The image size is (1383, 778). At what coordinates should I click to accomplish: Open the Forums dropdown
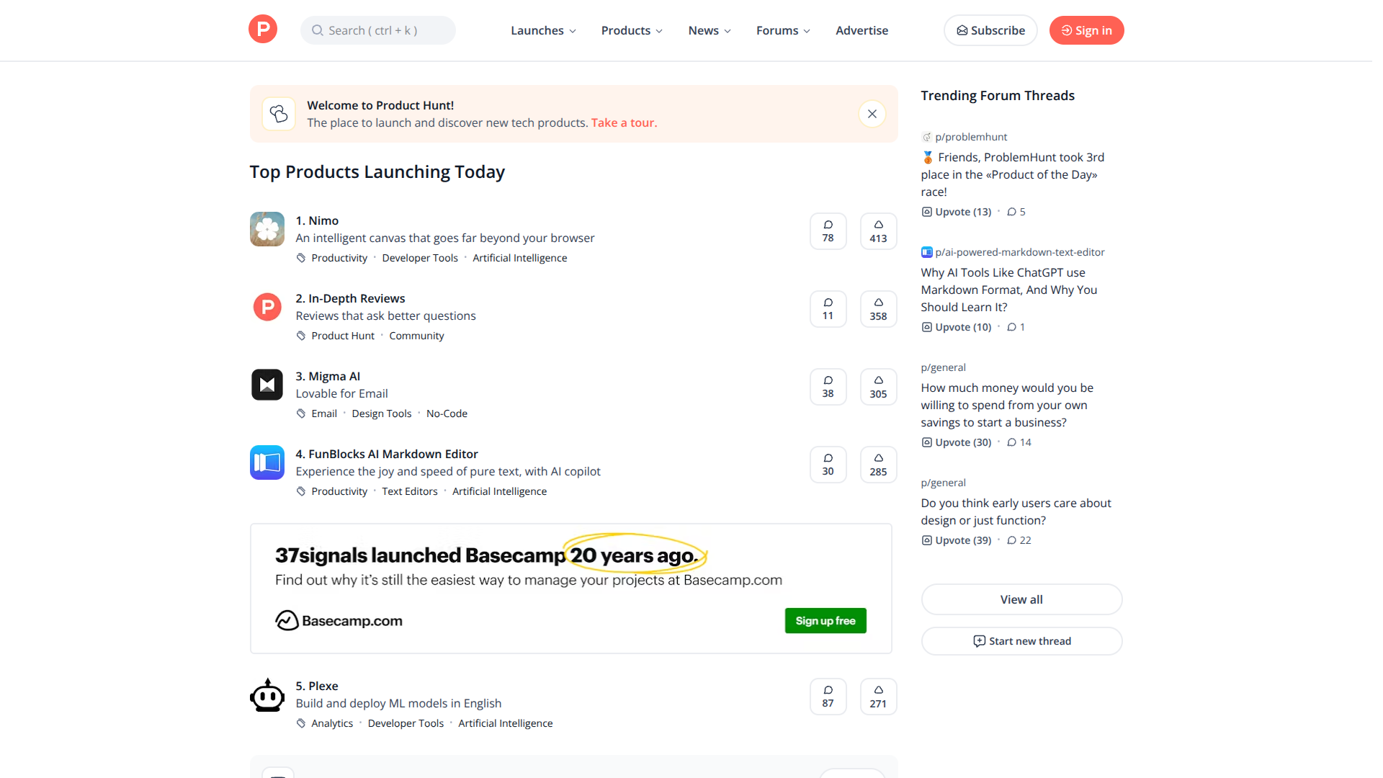click(782, 30)
